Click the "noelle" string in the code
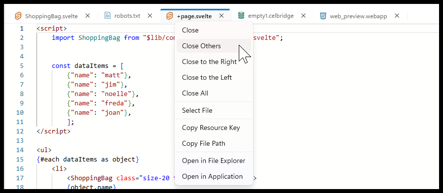 pyautogui.click(x=116, y=94)
